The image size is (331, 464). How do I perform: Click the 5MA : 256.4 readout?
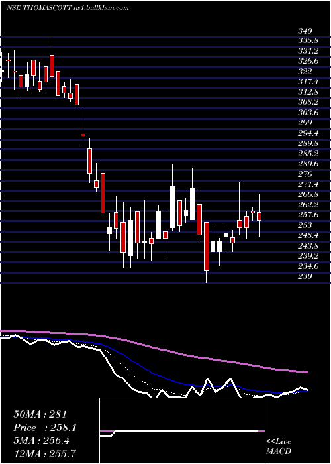coord(41,441)
